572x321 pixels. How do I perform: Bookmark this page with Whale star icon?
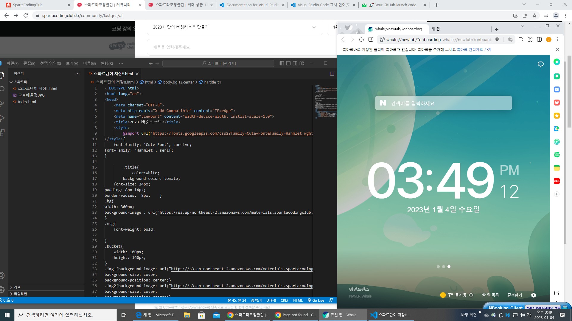[510, 40]
